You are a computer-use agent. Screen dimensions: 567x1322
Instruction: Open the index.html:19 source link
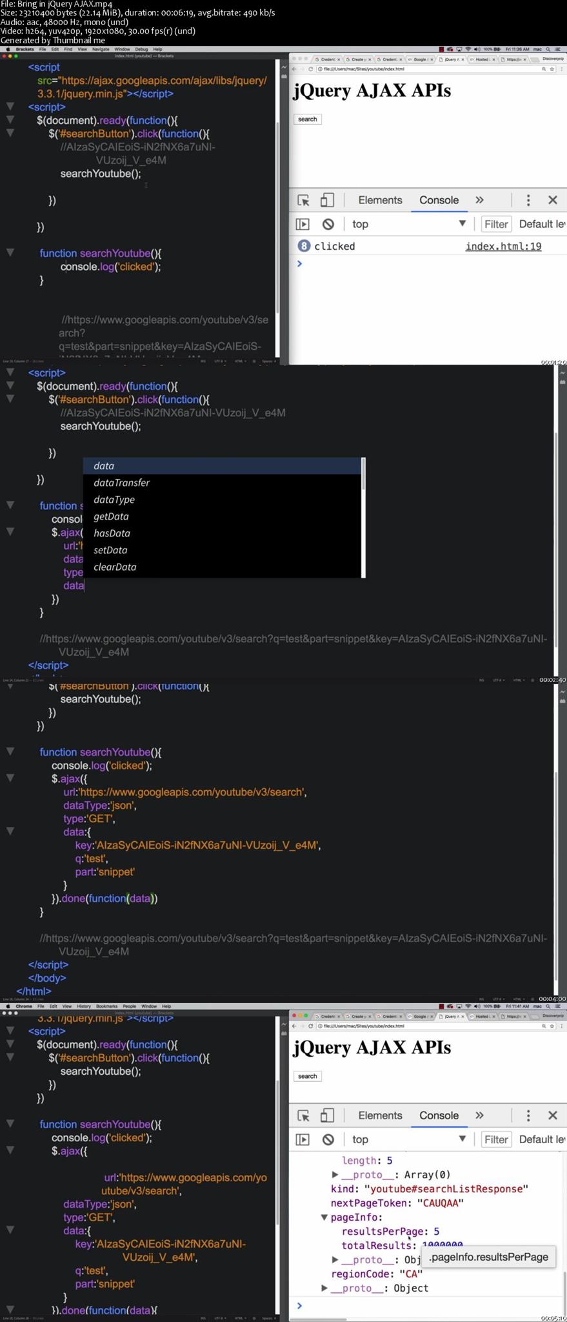pyautogui.click(x=503, y=246)
